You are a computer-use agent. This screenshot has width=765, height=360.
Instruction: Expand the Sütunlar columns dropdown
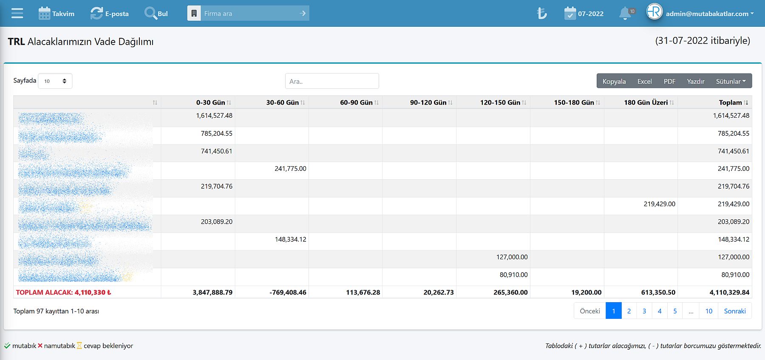(x=731, y=81)
